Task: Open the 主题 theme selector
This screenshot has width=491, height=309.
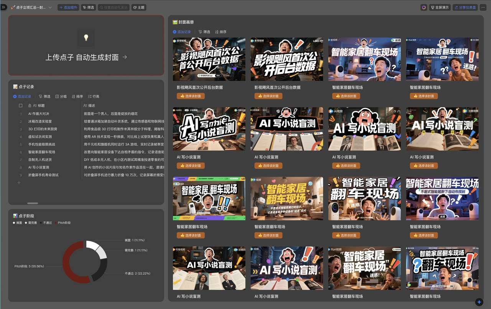Action: (139, 7)
